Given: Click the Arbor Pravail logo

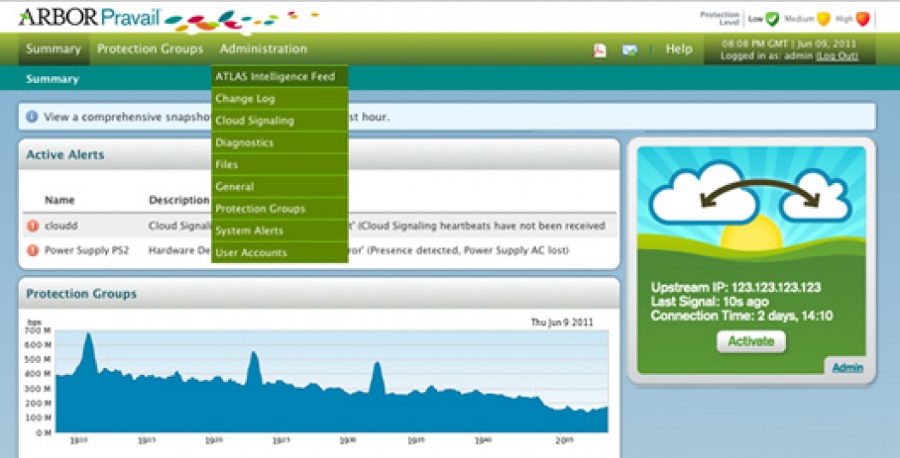Looking at the screenshot, I should (x=89, y=18).
